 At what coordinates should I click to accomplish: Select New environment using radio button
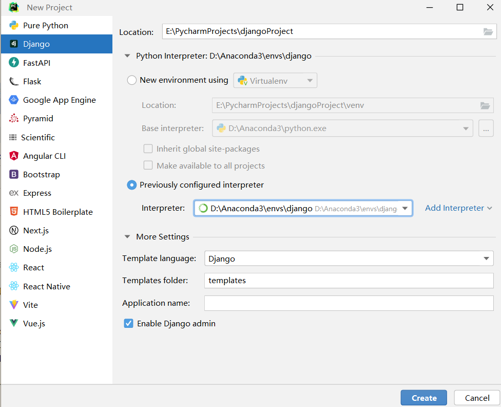coord(132,80)
